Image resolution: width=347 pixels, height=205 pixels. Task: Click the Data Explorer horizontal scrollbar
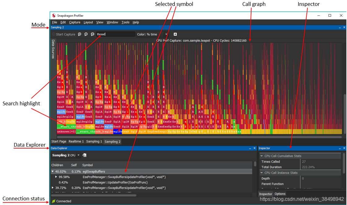click(x=94, y=195)
